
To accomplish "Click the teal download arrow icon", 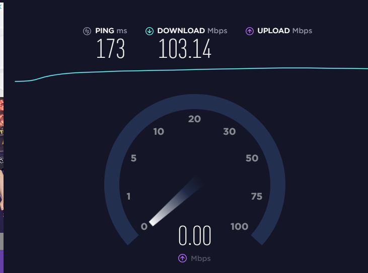I will (x=150, y=31).
